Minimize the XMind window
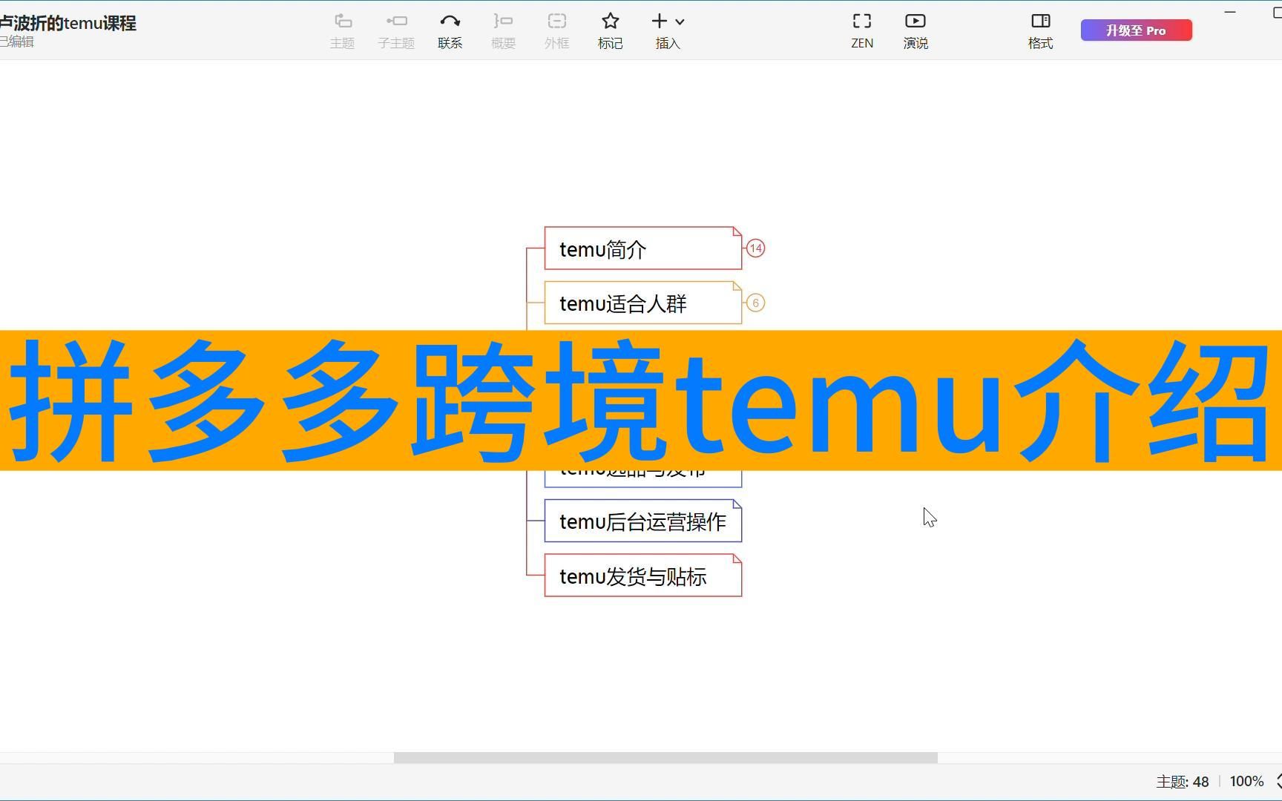This screenshot has width=1282, height=801. (1230, 13)
